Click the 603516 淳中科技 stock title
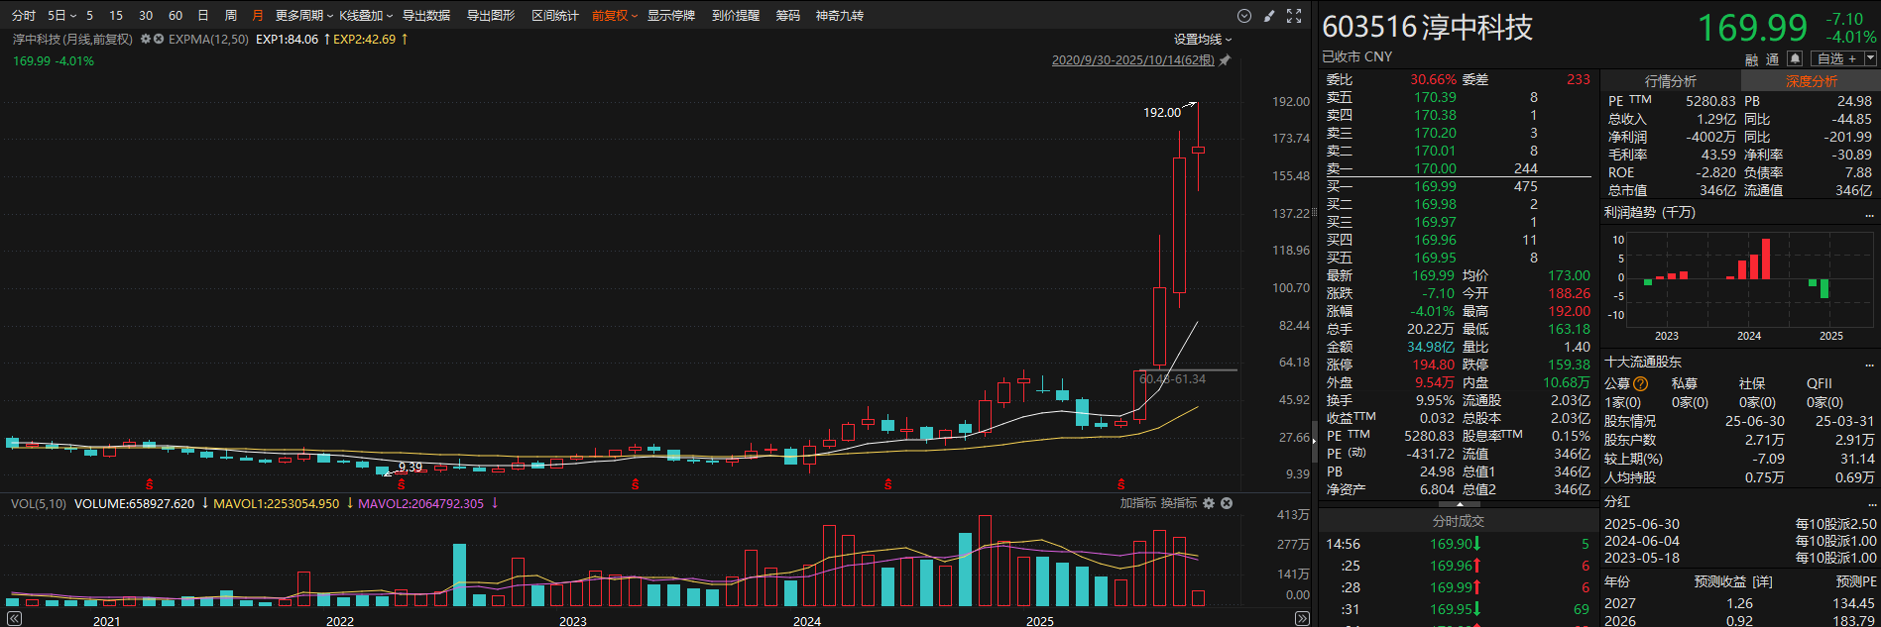The width and height of the screenshot is (1881, 627). click(x=1428, y=27)
